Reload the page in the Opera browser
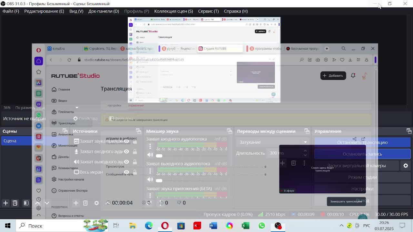 click(x=69, y=60)
